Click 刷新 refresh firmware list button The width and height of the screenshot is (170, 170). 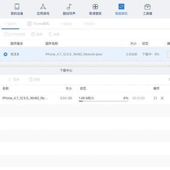tap(54, 34)
